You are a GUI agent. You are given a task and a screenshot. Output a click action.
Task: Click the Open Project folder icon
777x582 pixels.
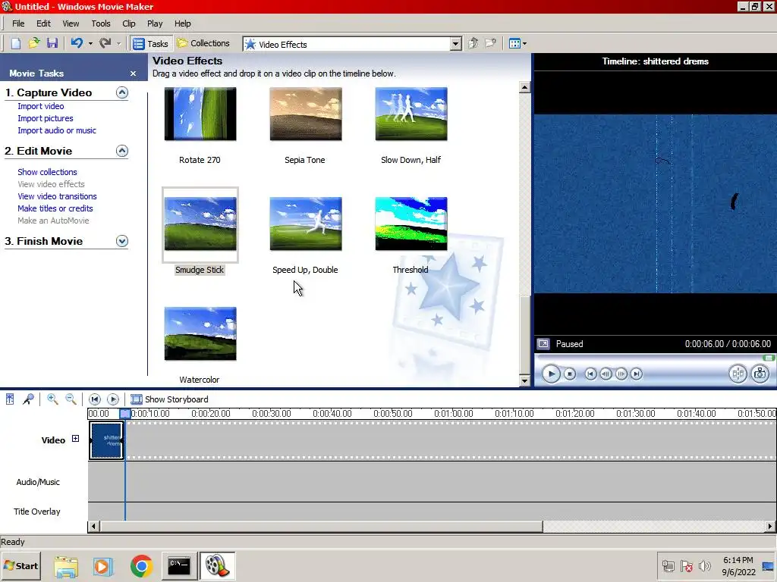(33, 43)
